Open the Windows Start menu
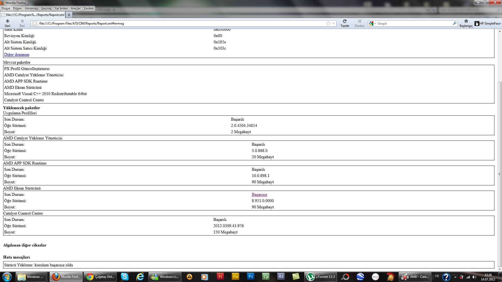 [x=7, y=277]
